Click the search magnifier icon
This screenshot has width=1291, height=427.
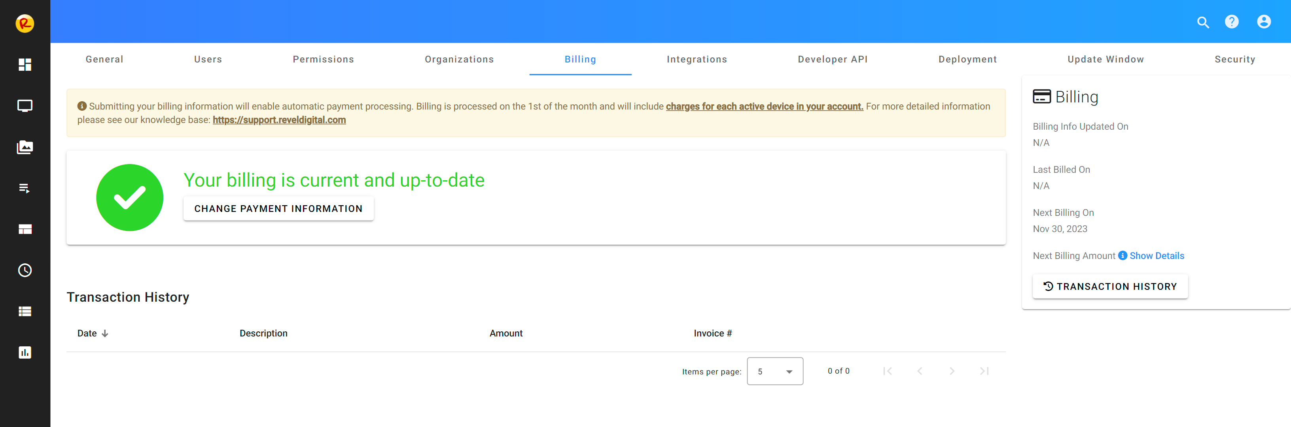coord(1203,22)
